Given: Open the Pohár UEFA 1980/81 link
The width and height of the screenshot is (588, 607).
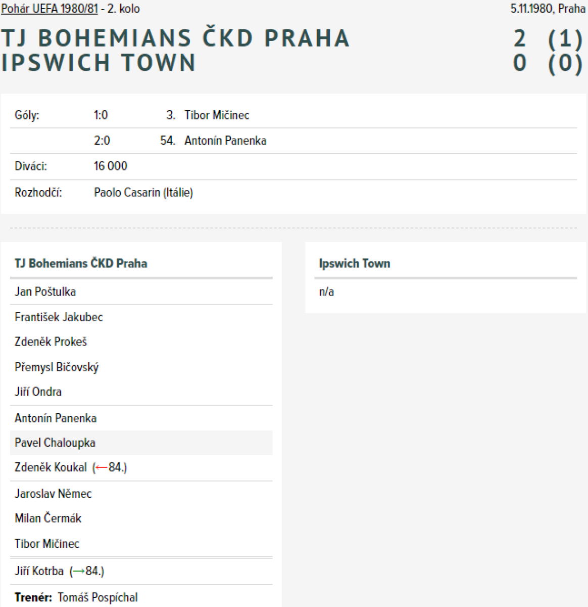Looking at the screenshot, I should (x=50, y=9).
